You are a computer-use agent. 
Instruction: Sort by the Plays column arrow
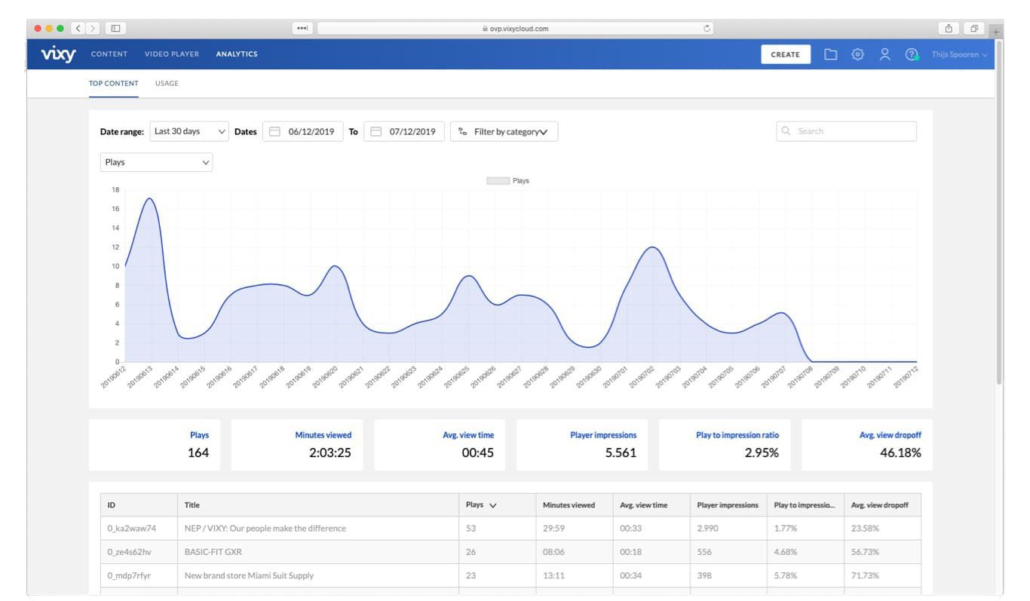493,505
